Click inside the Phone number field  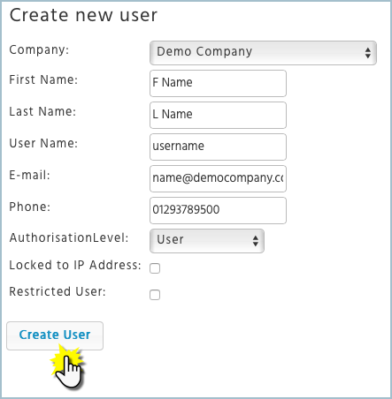point(218,210)
